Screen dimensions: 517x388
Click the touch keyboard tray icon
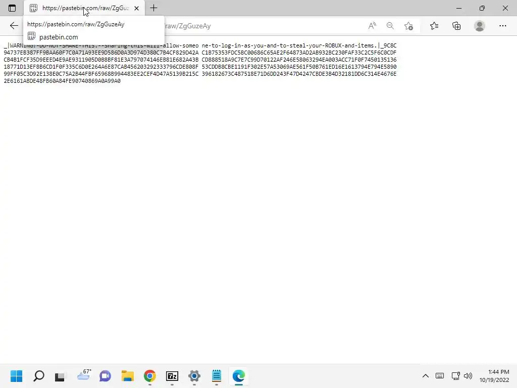(x=440, y=376)
